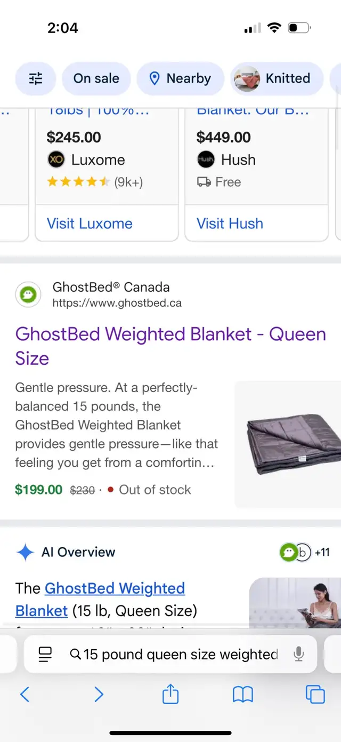Tap the location pin on the Nearby chip

pos(155,78)
